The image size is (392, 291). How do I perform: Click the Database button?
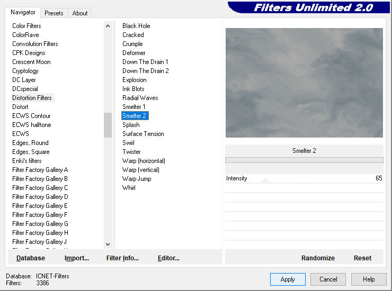31,258
